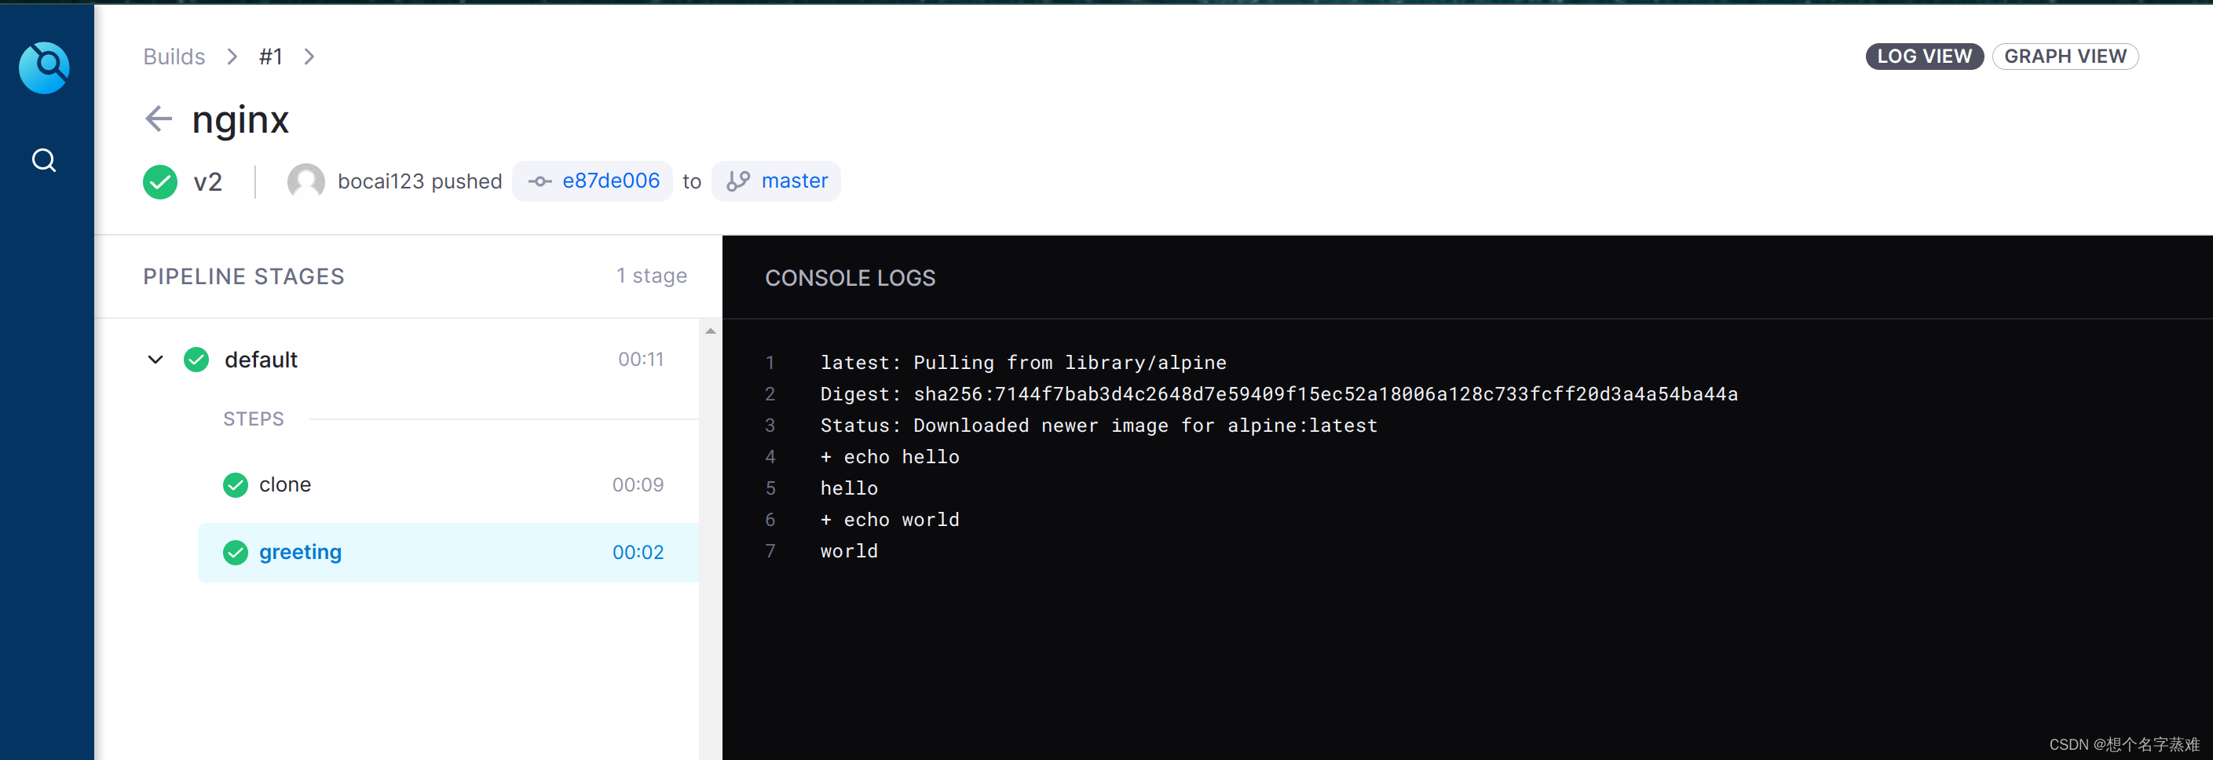Open the master branch link
The width and height of the screenshot is (2213, 760).
pos(776,181)
